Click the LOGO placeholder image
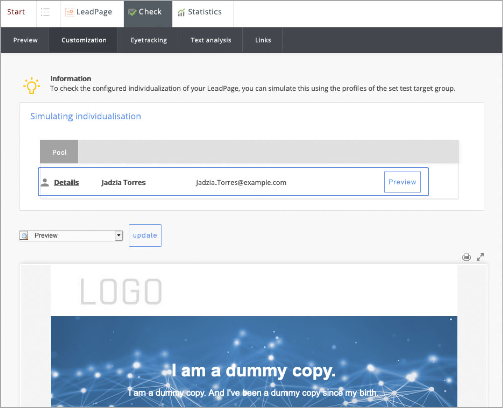This screenshot has height=408, width=503. (x=121, y=292)
